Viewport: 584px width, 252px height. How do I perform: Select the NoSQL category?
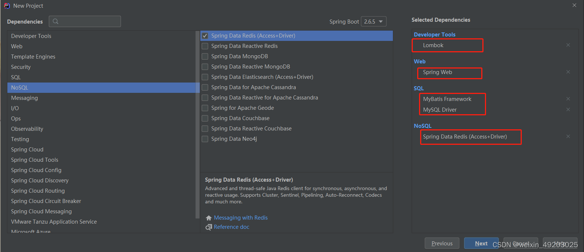tap(101, 88)
